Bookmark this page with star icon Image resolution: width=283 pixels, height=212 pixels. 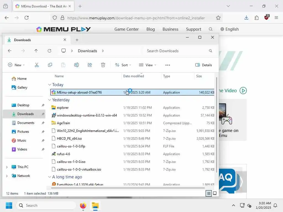218,18
